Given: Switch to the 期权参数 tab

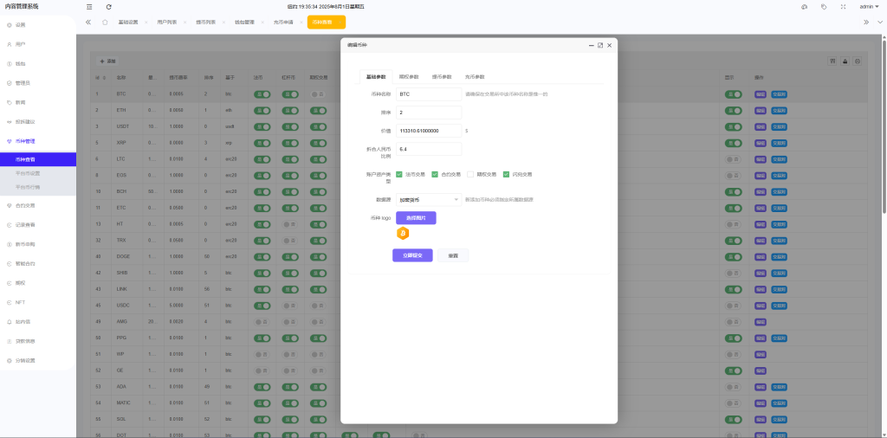Looking at the screenshot, I should click(409, 77).
